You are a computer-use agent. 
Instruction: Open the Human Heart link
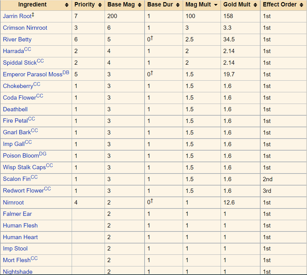tap(20, 237)
